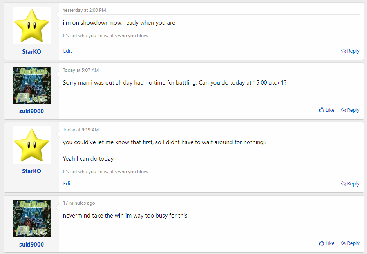Screen dimensions: 367x254
Task: Click the "Today at 5:07 AM" timestamp
Action: click(x=81, y=70)
